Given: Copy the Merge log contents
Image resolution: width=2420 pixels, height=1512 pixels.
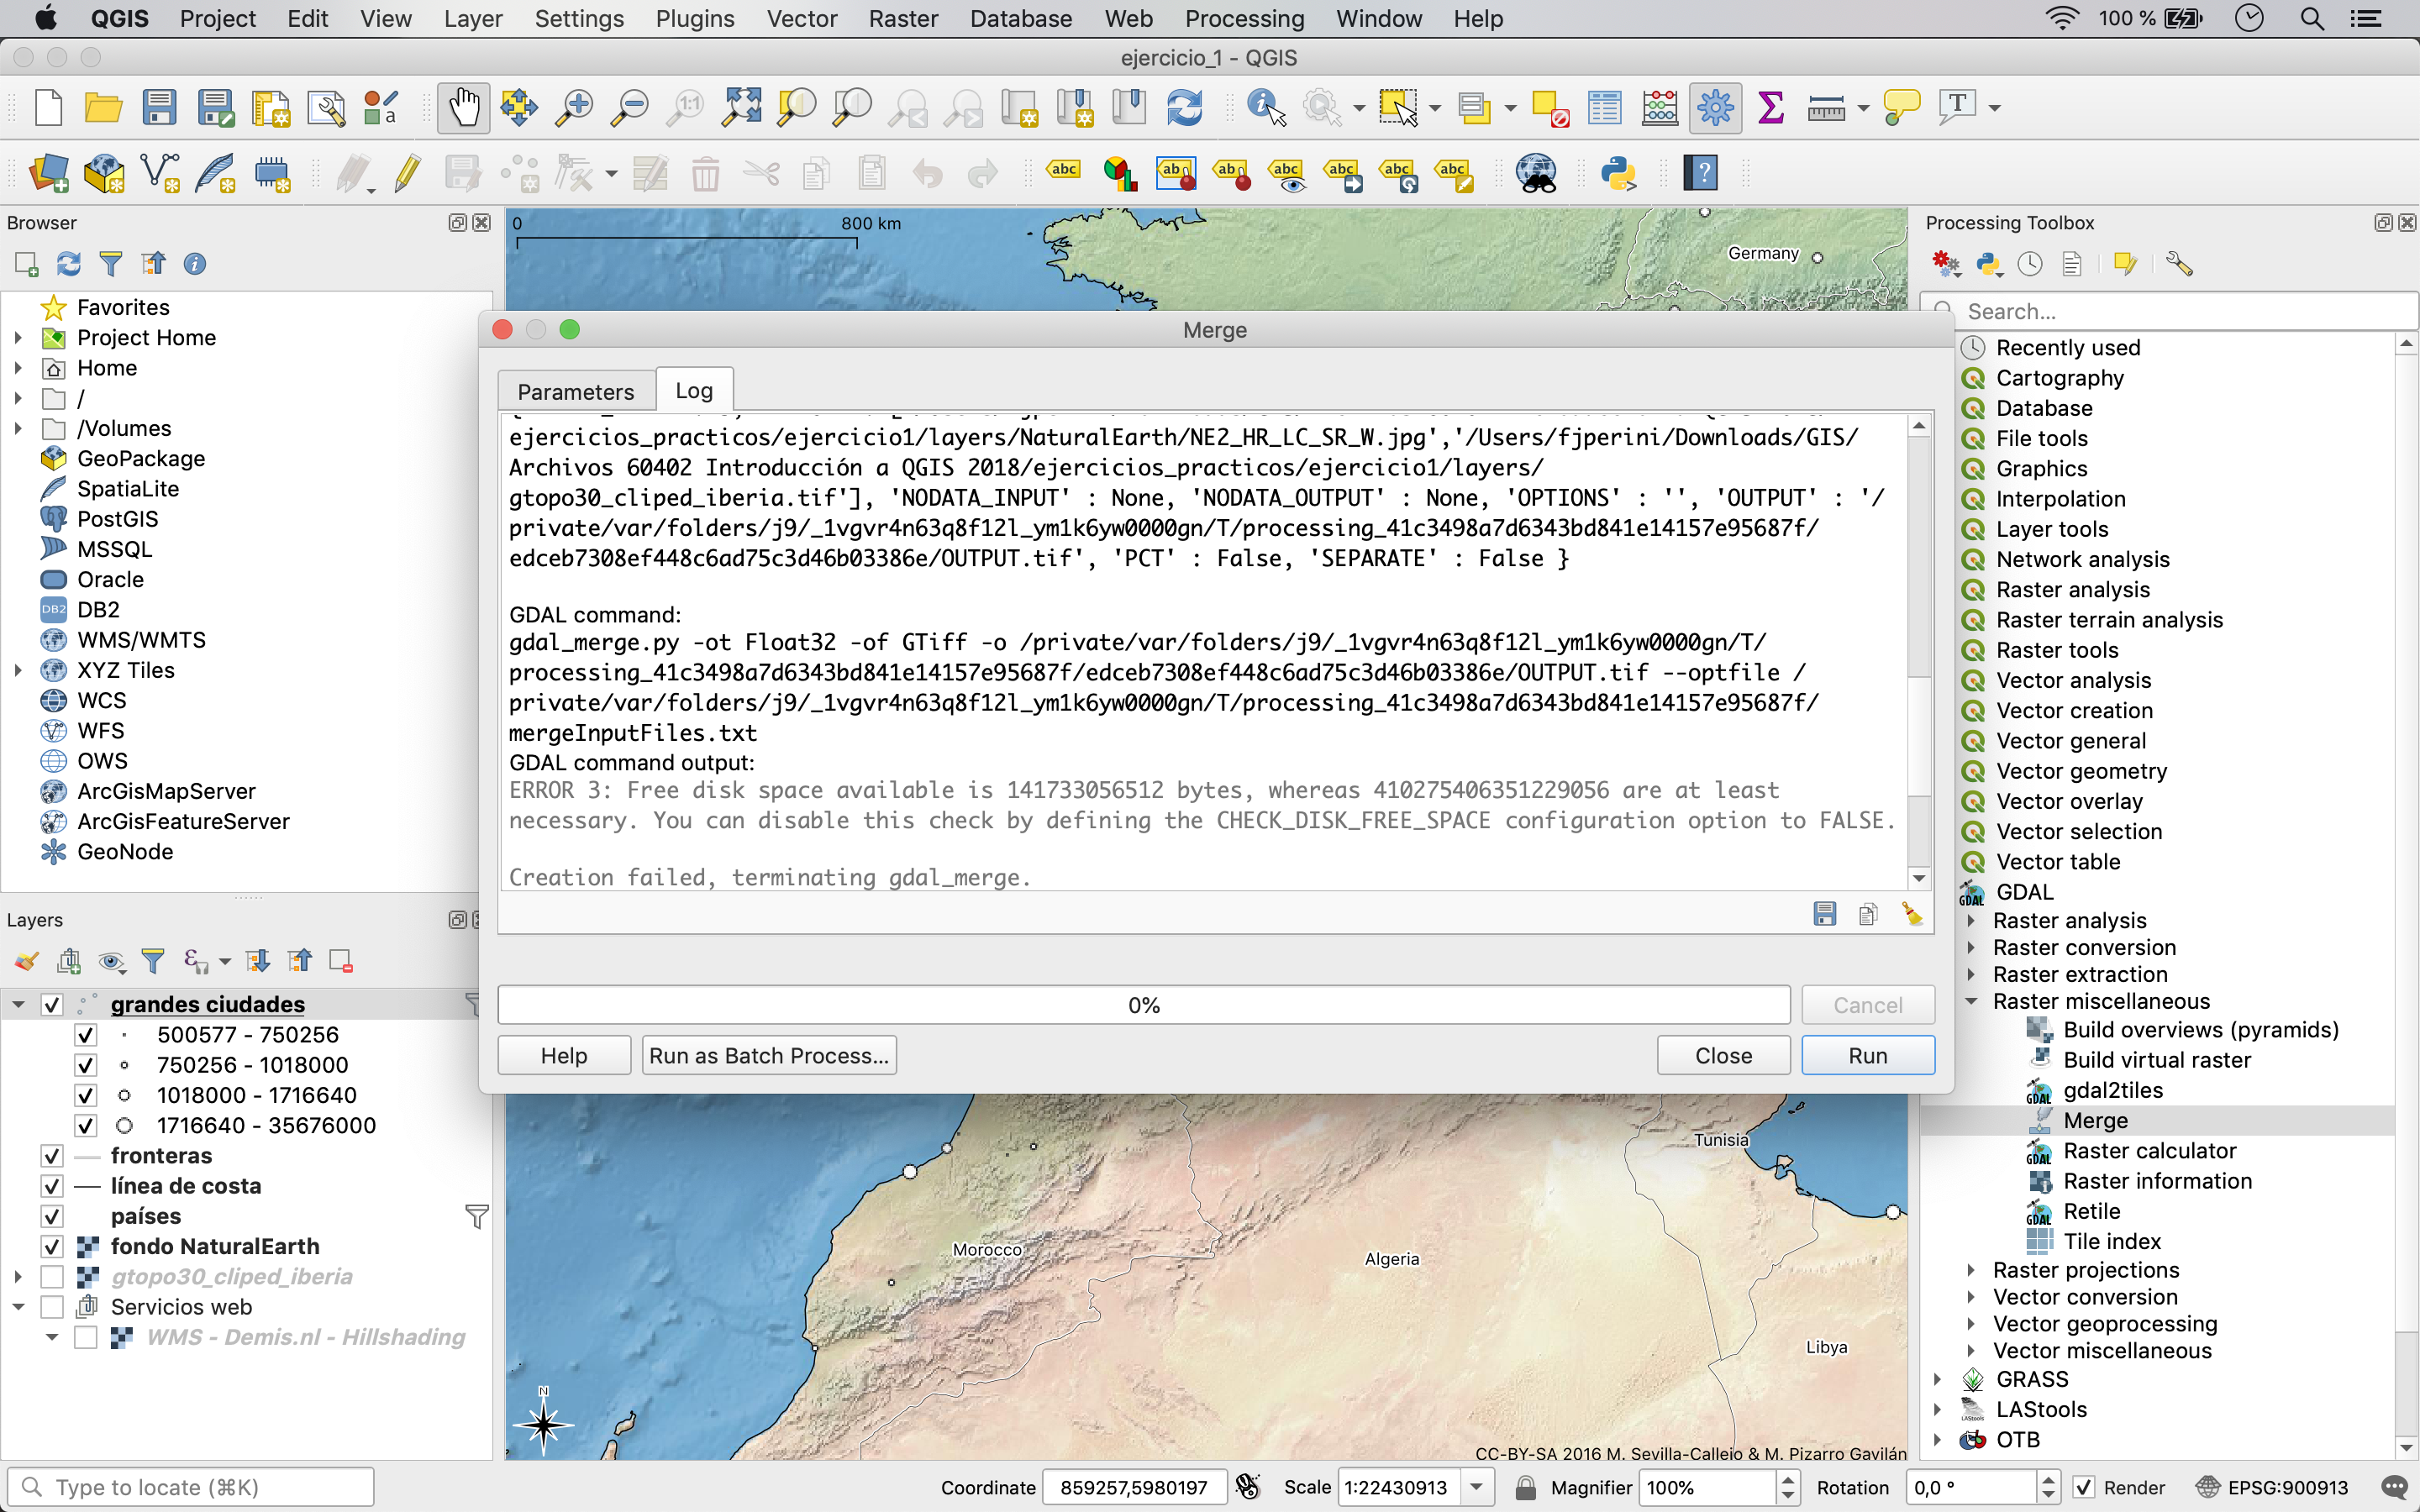Looking at the screenshot, I should 1868,914.
